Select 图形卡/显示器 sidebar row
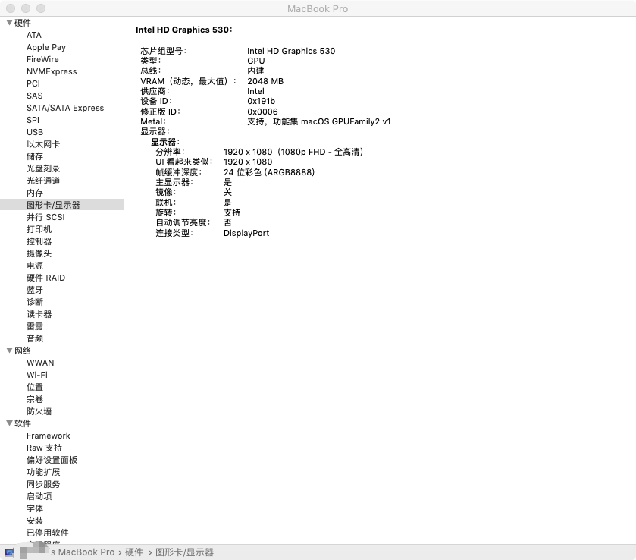 click(61, 205)
